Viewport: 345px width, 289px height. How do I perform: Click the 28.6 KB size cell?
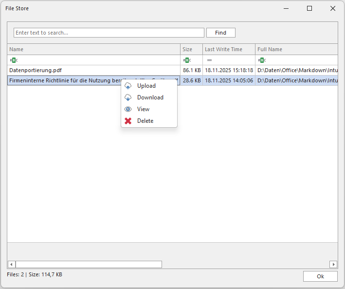[x=192, y=80]
